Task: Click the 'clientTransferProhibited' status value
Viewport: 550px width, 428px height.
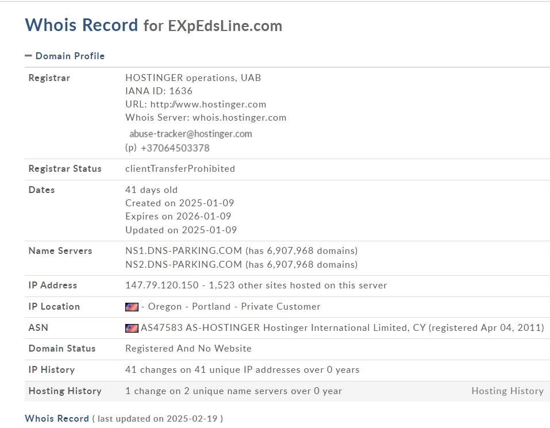Action: (180, 168)
